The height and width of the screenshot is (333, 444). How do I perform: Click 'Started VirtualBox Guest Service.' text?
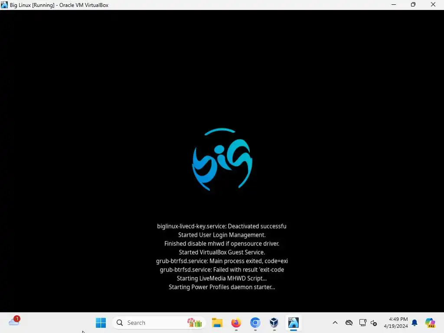pos(222,252)
